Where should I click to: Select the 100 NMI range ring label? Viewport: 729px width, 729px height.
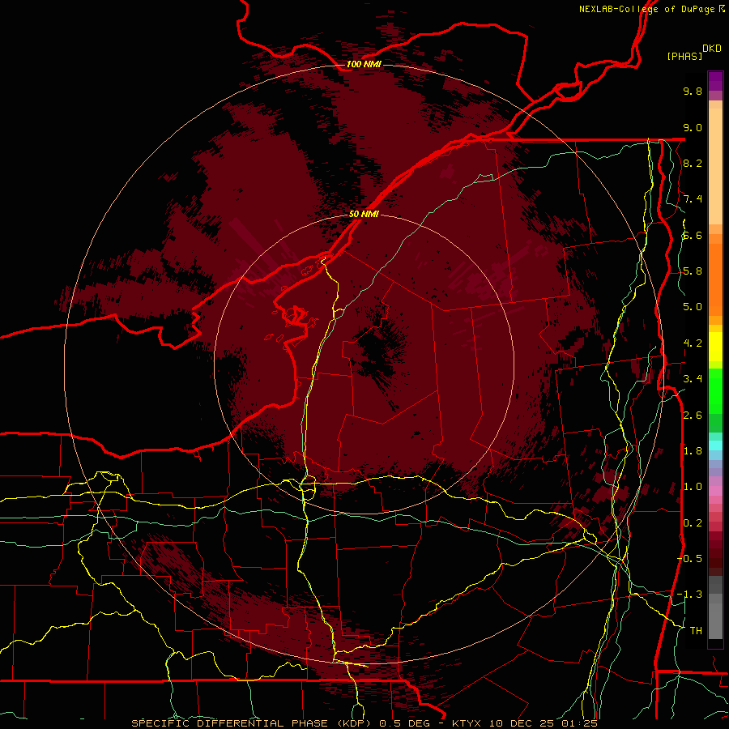(364, 64)
